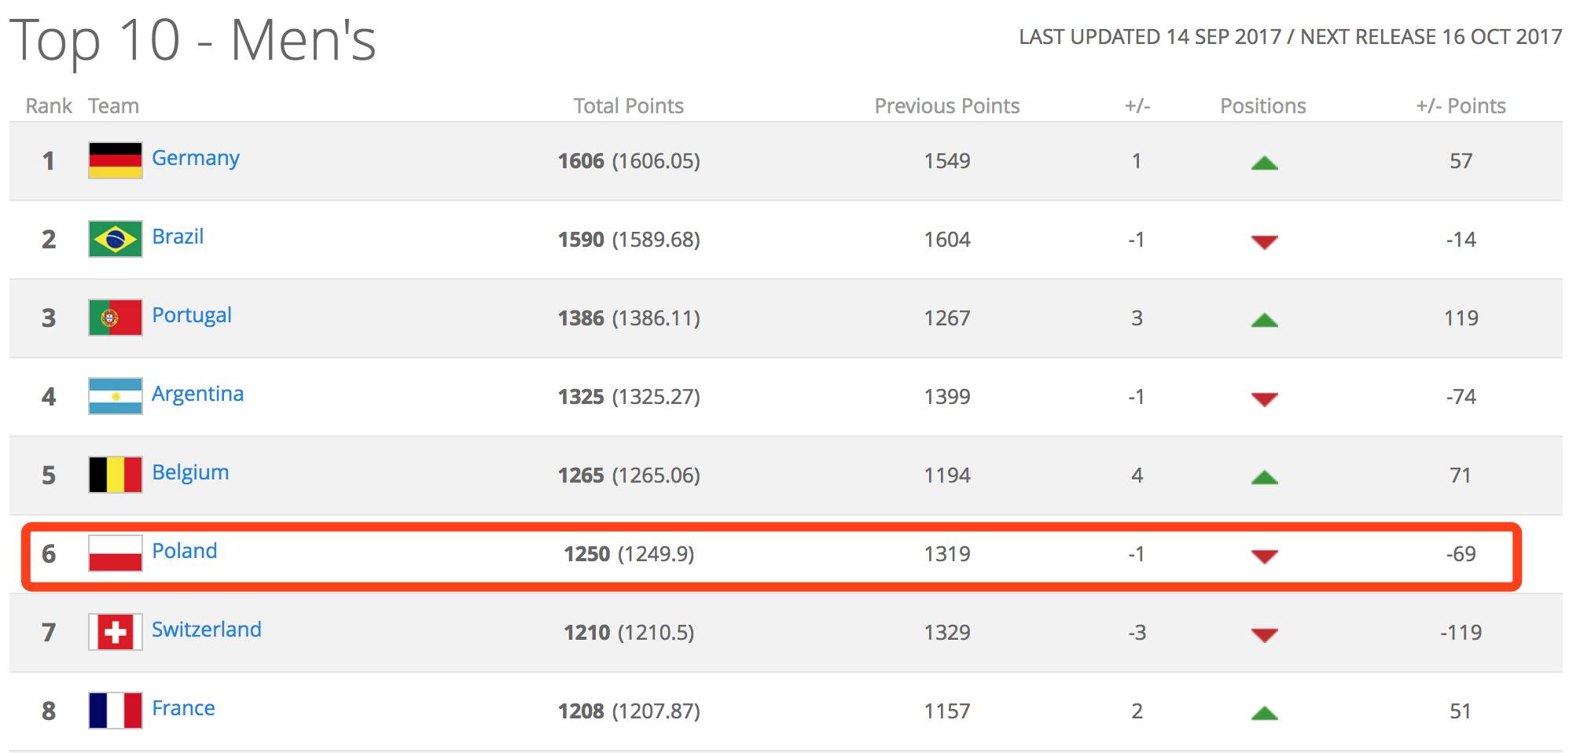
Task: Click previous points value 1399
Action: 947,397
